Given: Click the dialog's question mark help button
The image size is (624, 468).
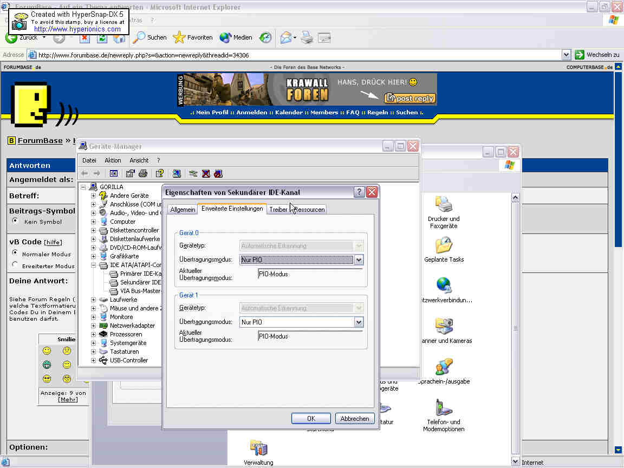Looking at the screenshot, I should pos(359,192).
